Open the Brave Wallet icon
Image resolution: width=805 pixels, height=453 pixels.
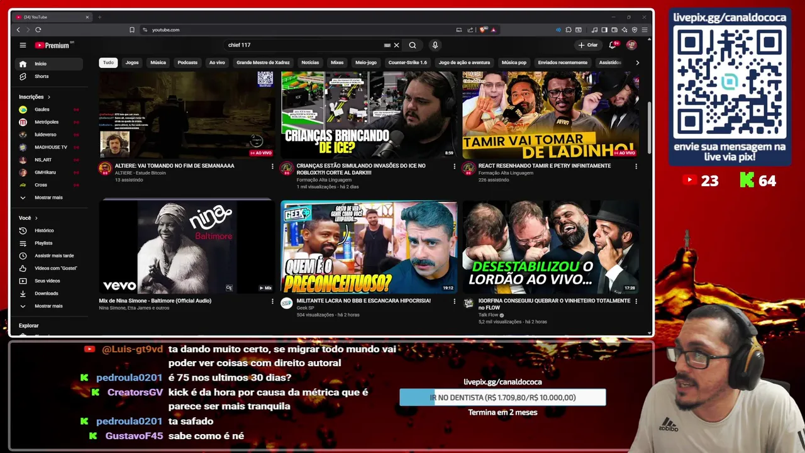coord(614,30)
